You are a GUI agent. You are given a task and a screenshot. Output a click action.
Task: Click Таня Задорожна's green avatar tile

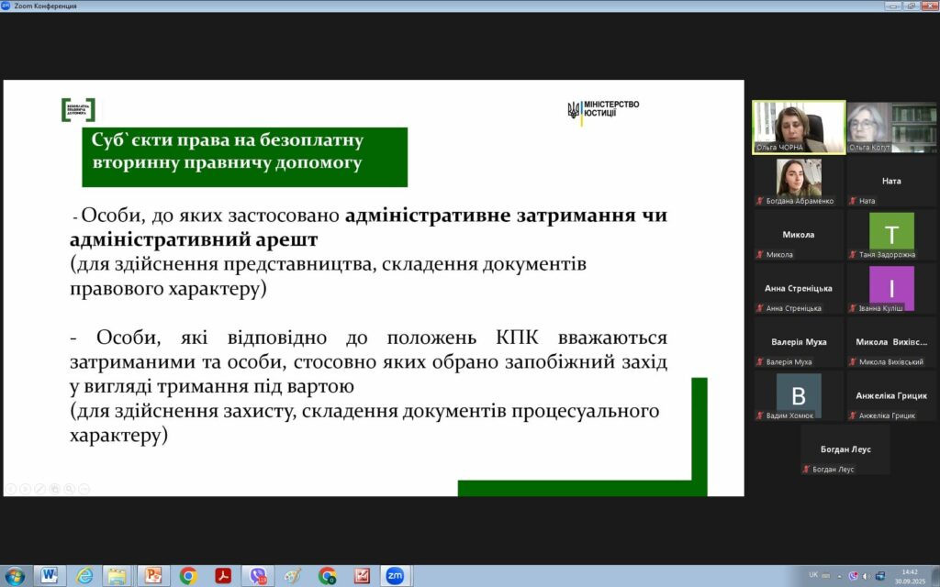tap(890, 233)
